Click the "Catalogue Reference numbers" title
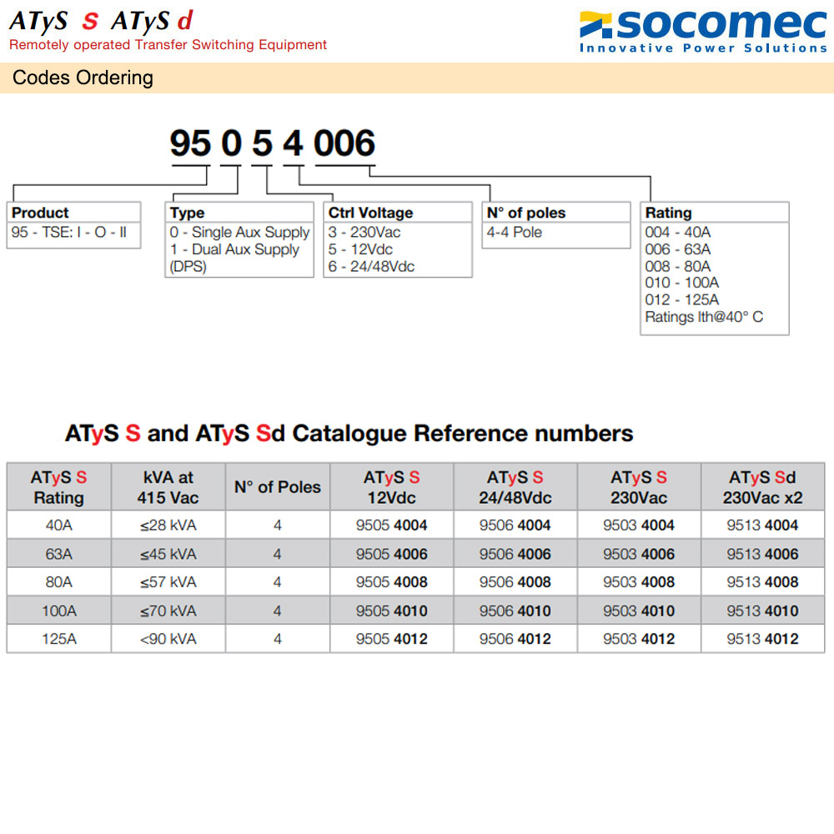Image resolution: width=834 pixels, height=834 pixels. pyautogui.click(x=463, y=434)
